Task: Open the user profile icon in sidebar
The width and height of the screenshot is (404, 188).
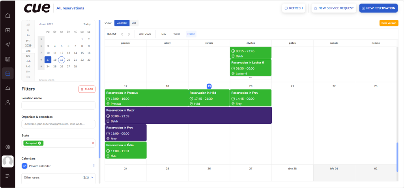Action: (x=7, y=102)
